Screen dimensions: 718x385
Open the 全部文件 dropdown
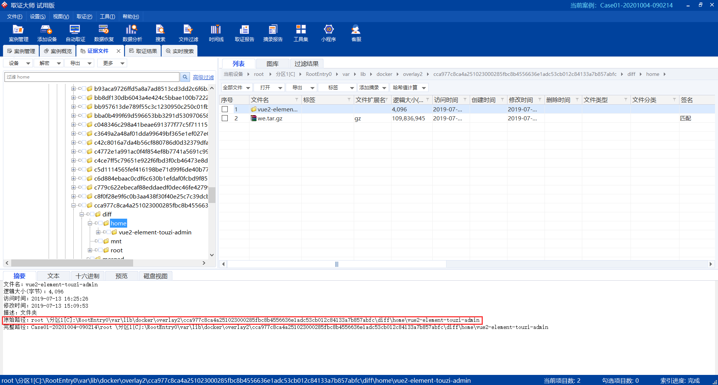coord(236,87)
